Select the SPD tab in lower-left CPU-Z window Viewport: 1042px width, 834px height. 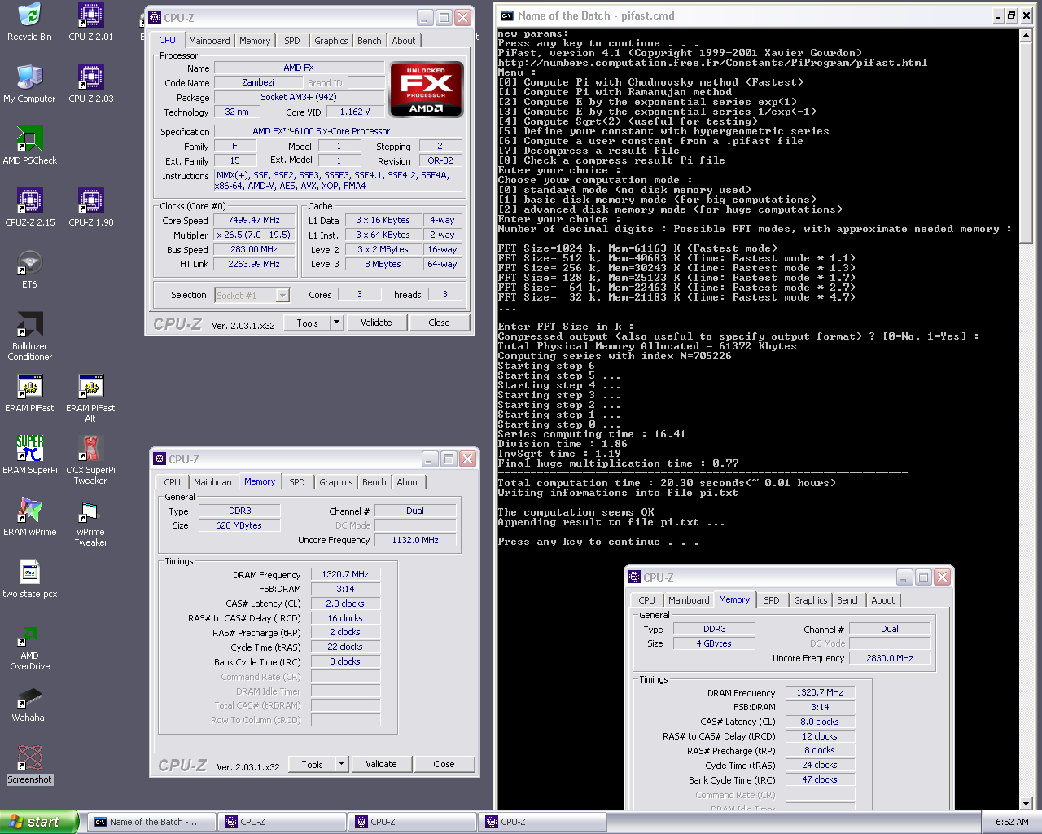pos(297,482)
